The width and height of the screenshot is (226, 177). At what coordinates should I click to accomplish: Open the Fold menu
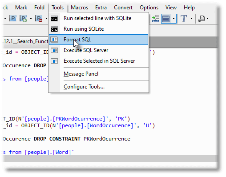click(39, 8)
